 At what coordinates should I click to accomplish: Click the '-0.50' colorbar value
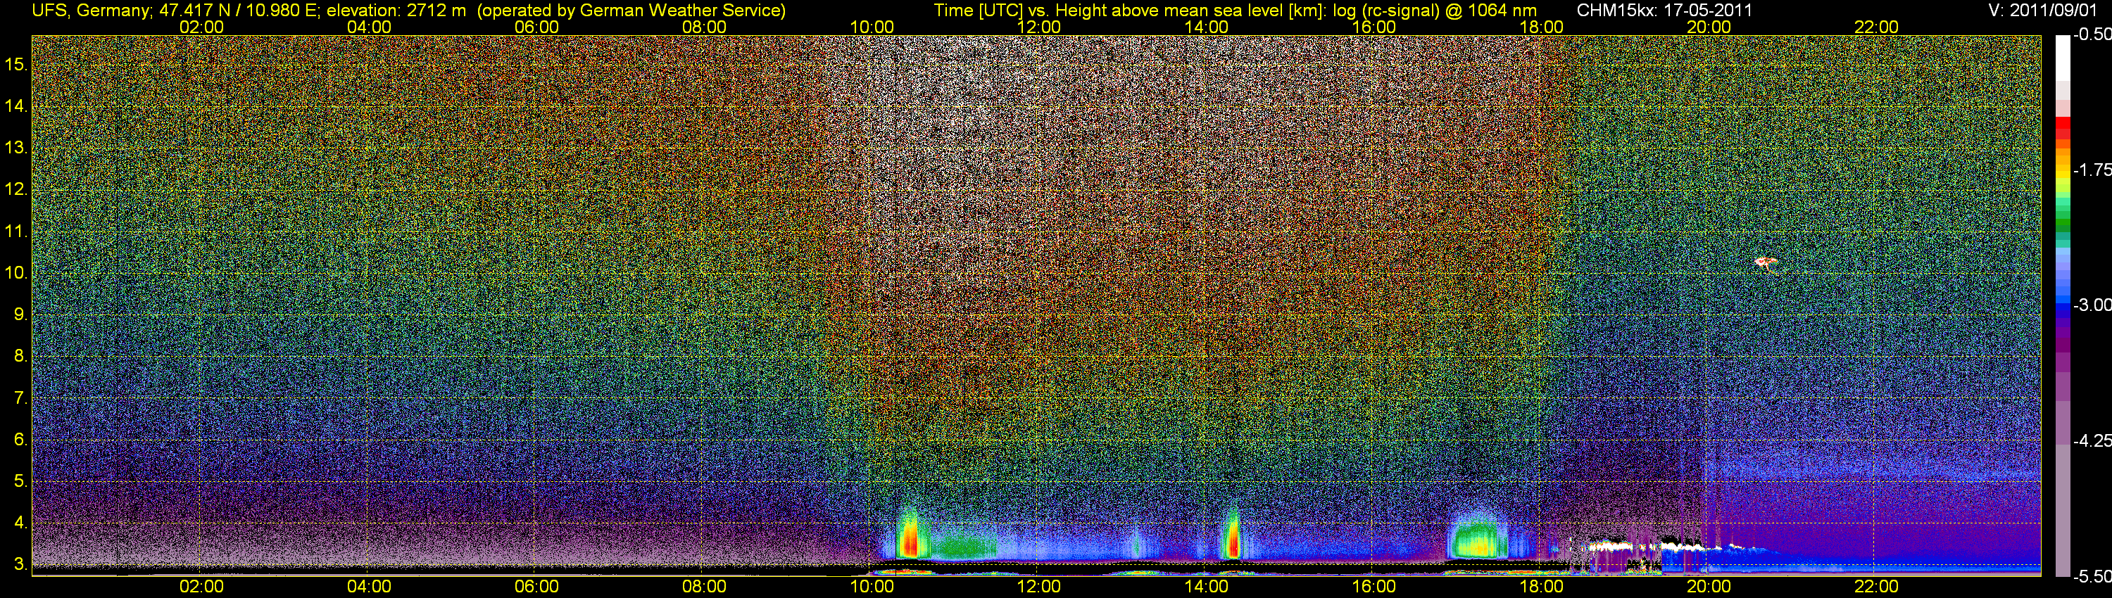point(2092,35)
